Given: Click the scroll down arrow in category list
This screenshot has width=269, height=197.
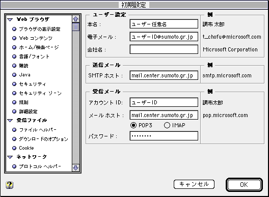Looking at the screenshot, I should tap(75, 167).
